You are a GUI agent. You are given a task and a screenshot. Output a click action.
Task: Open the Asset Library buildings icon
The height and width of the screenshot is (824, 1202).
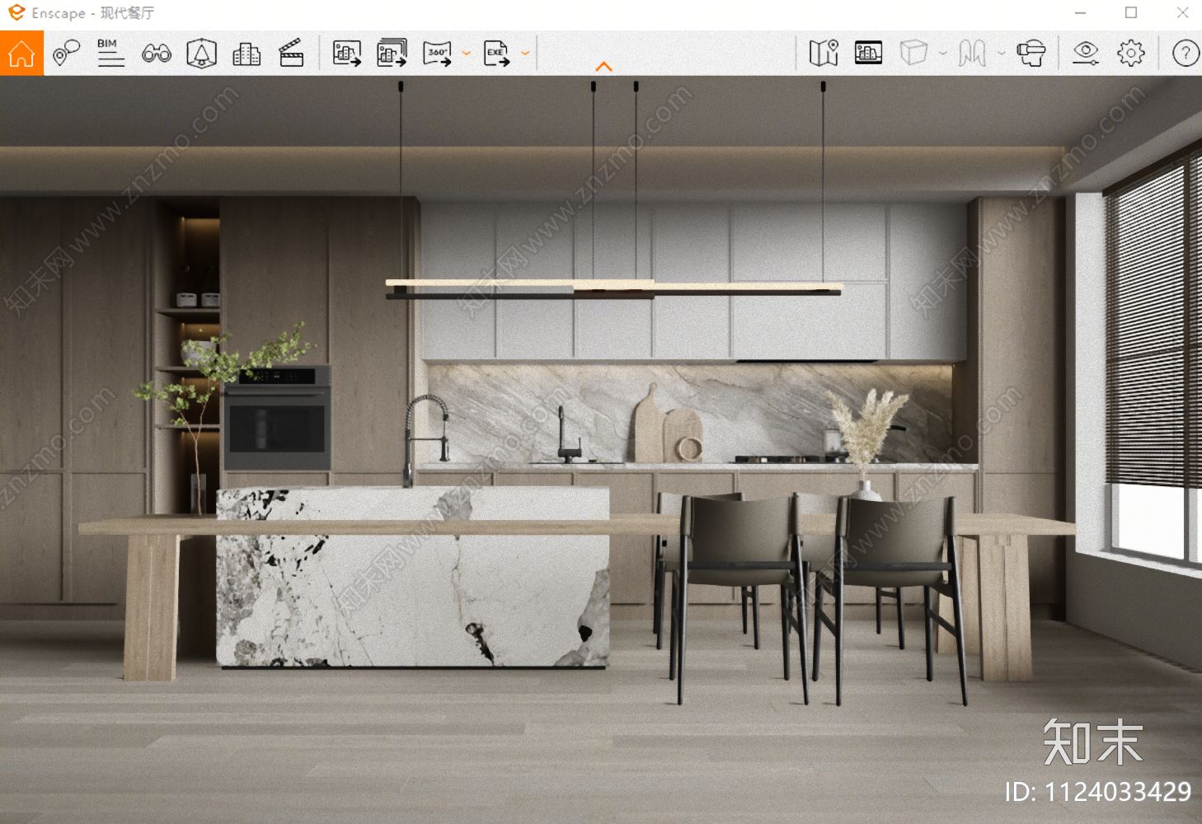[247, 54]
